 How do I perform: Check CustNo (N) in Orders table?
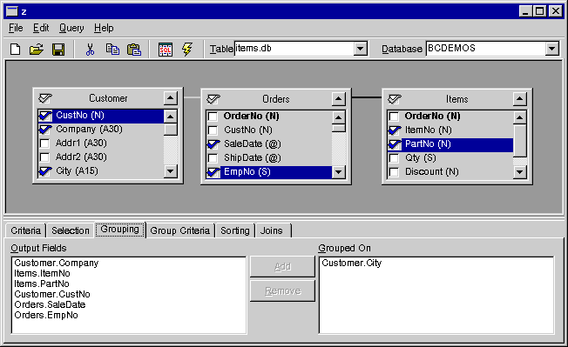(213, 130)
